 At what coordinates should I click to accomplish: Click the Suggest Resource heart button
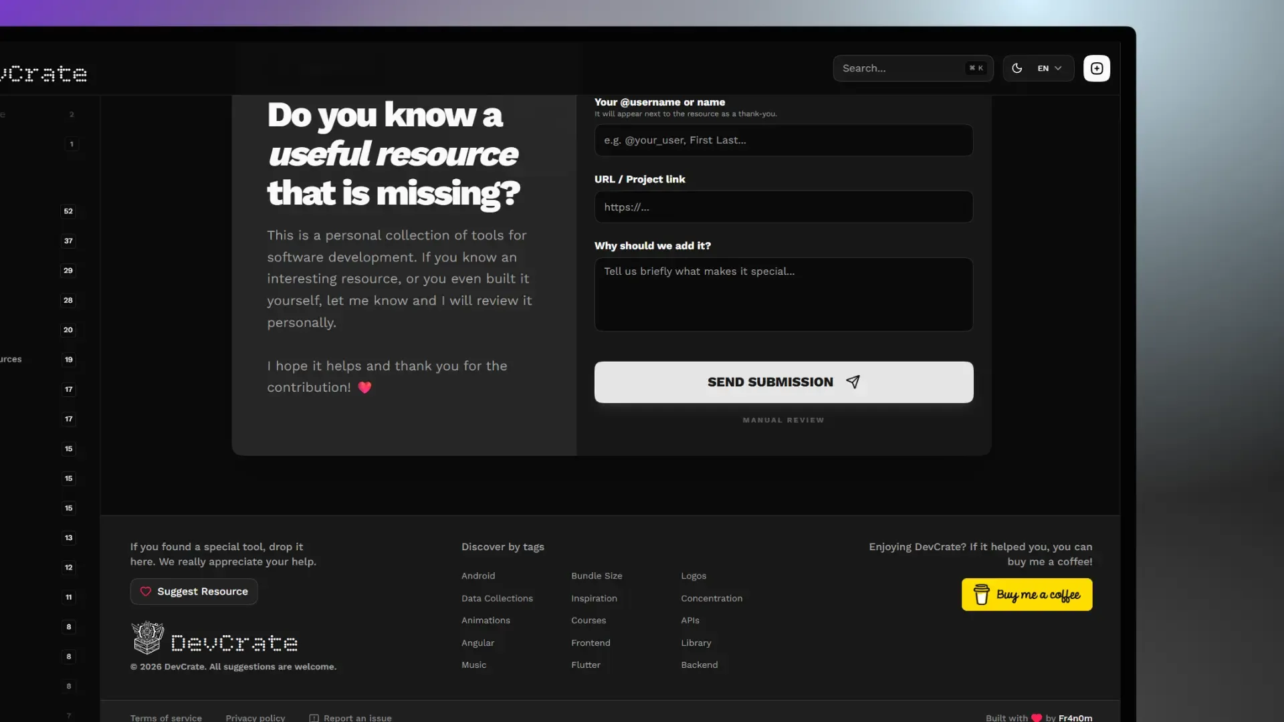pyautogui.click(x=194, y=592)
